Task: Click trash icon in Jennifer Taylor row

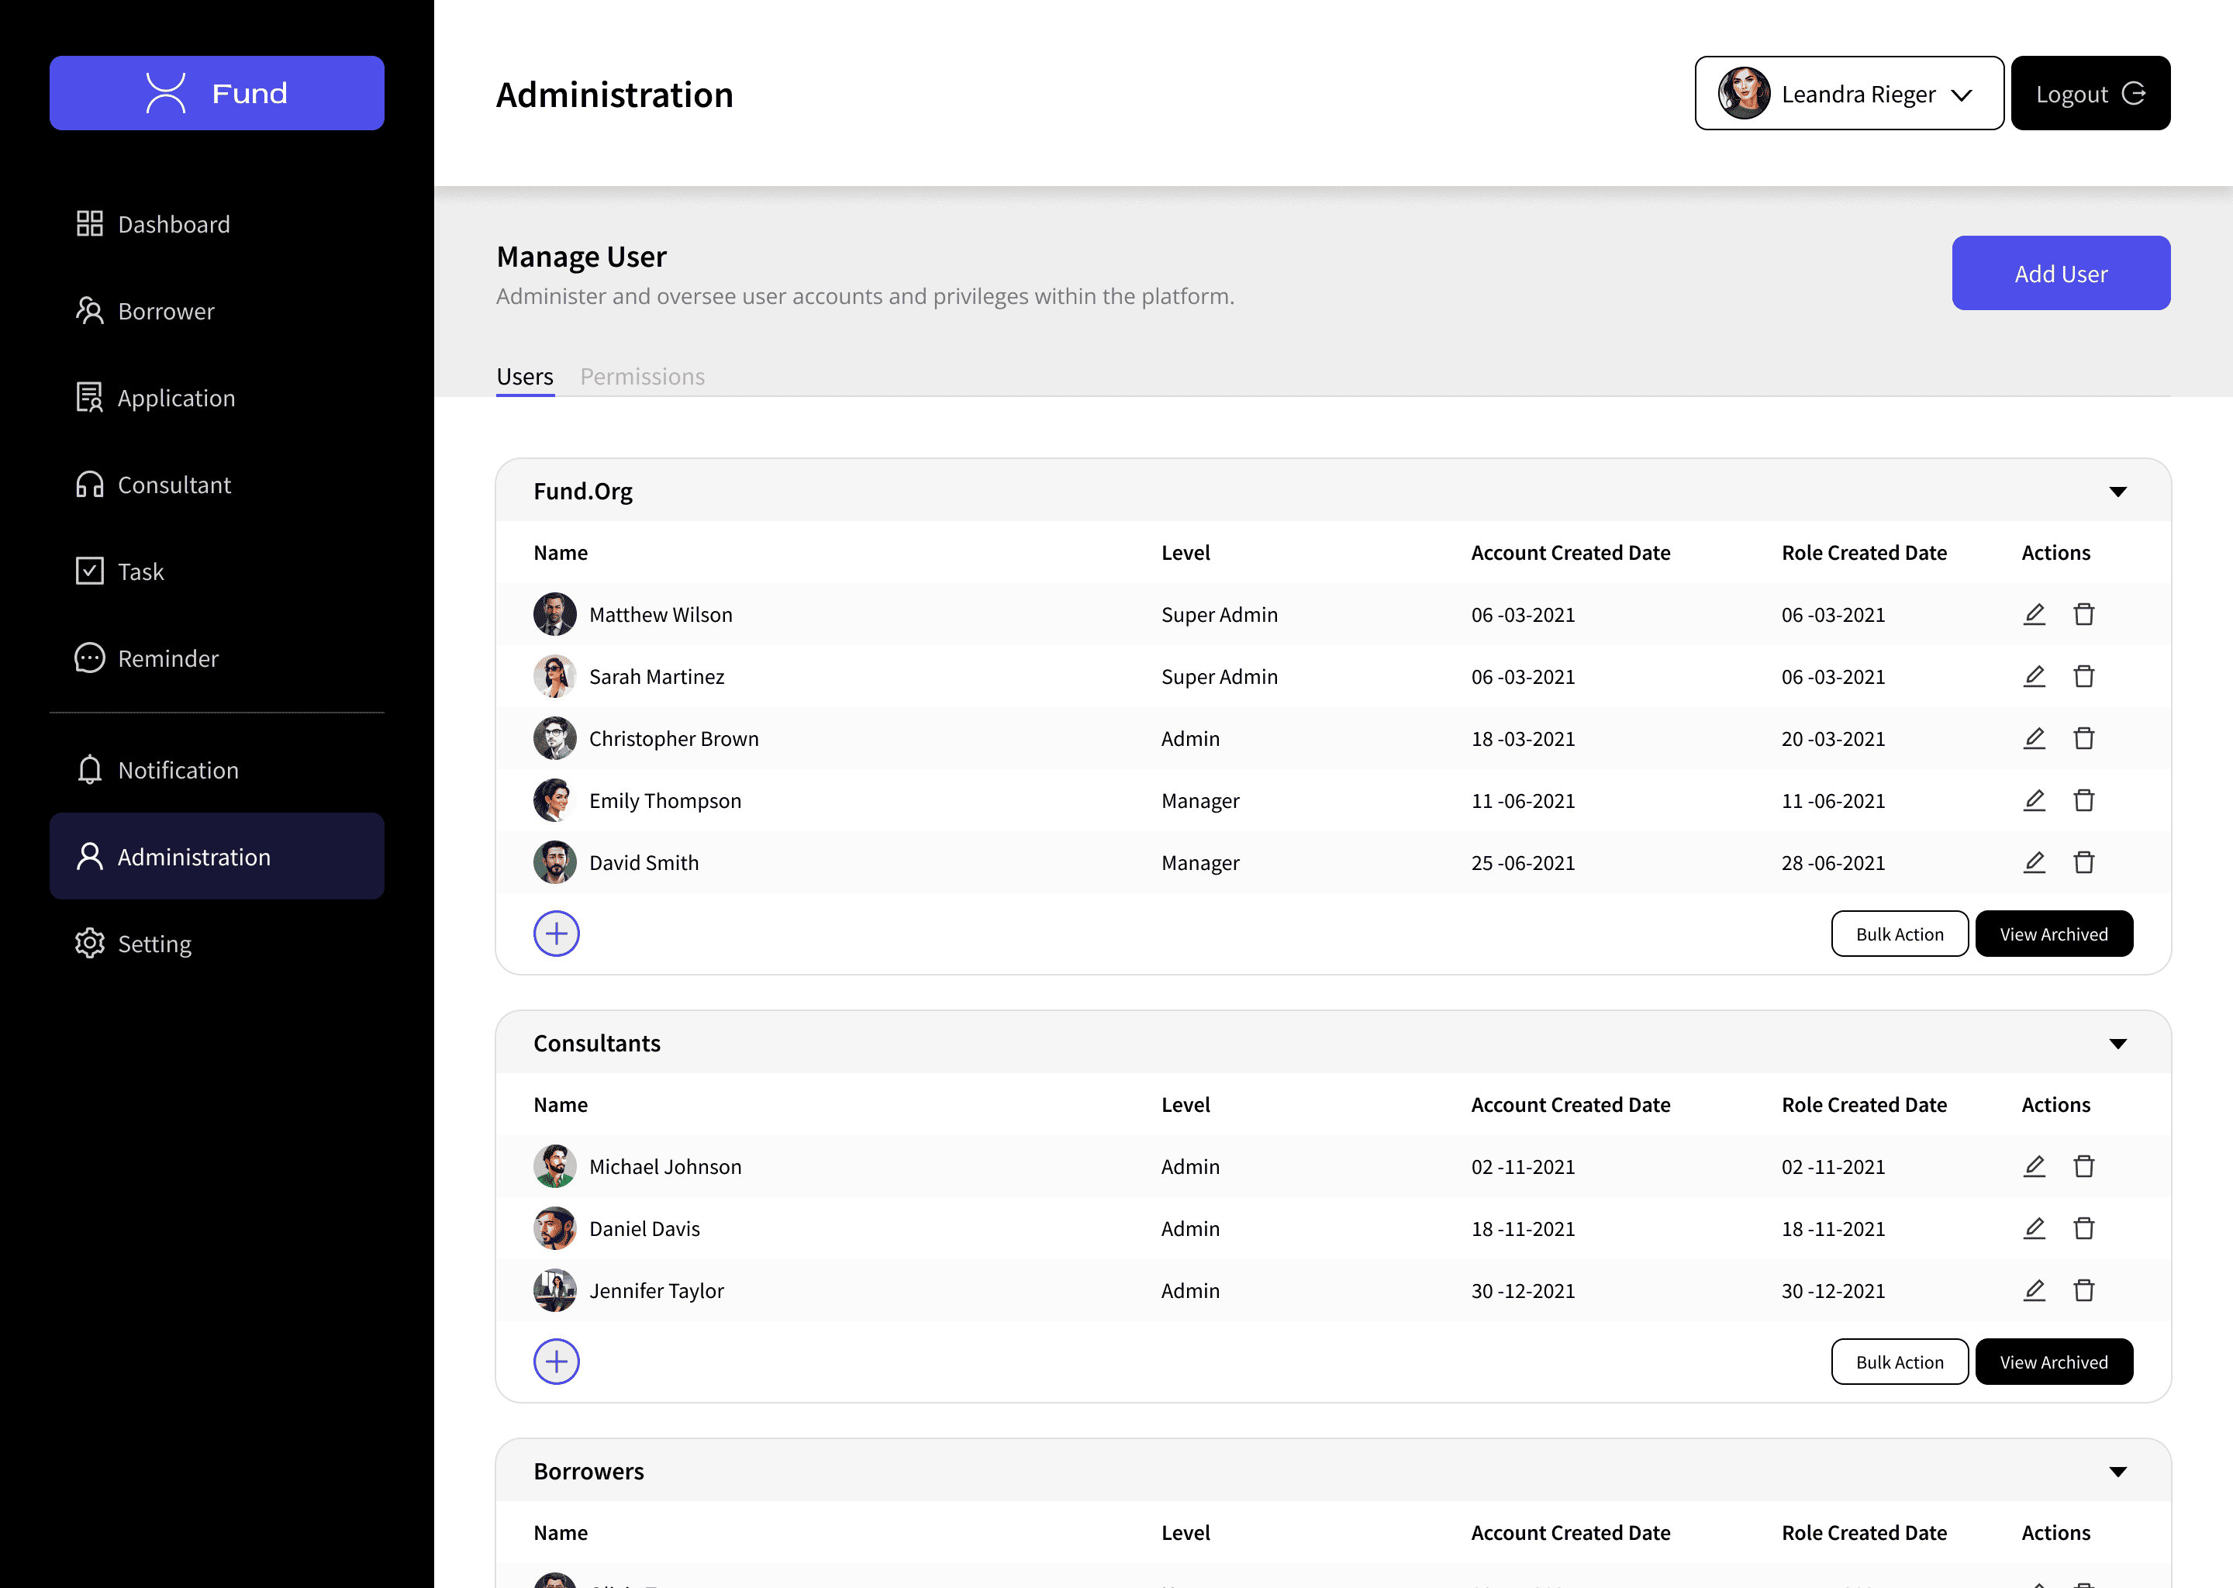Action: click(x=2083, y=1291)
